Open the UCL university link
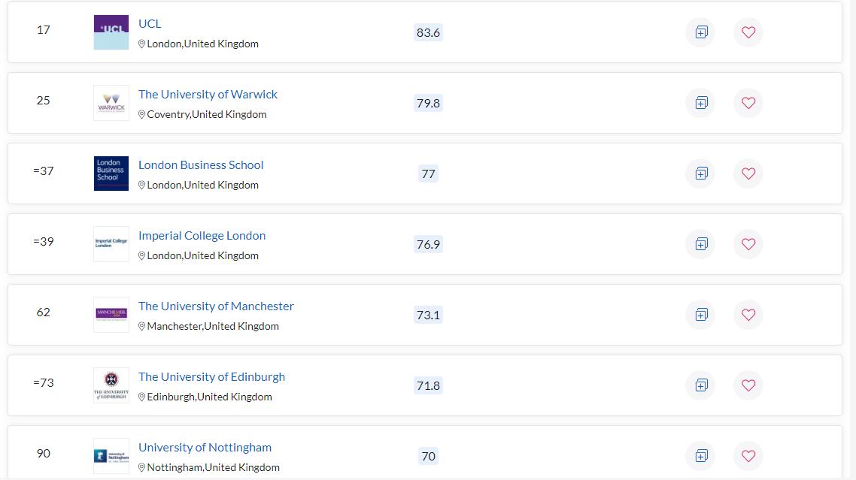Screen dimensions: 856x480 [150, 24]
